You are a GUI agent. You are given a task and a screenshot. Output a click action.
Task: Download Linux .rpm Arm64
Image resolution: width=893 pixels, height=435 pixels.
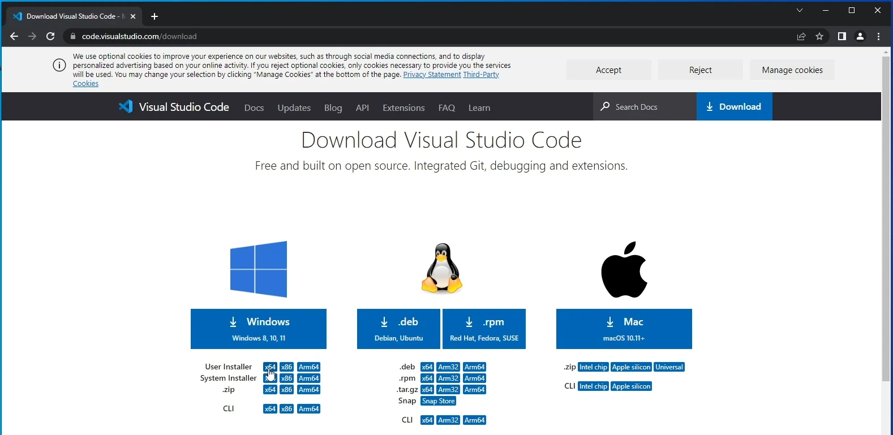click(475, 378)
